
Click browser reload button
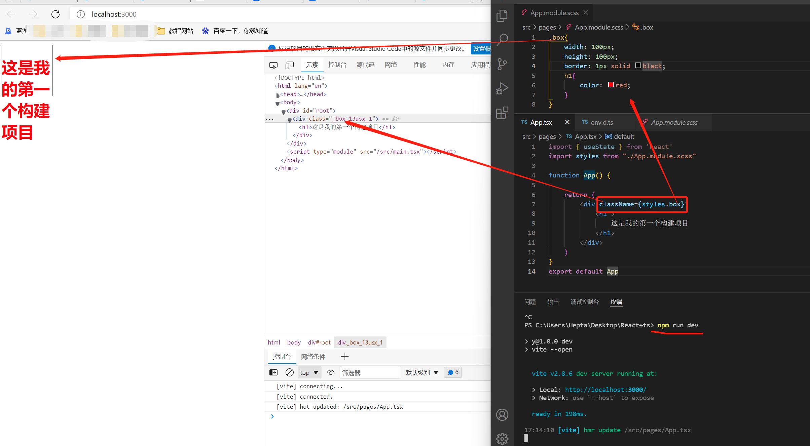(56, 14)
